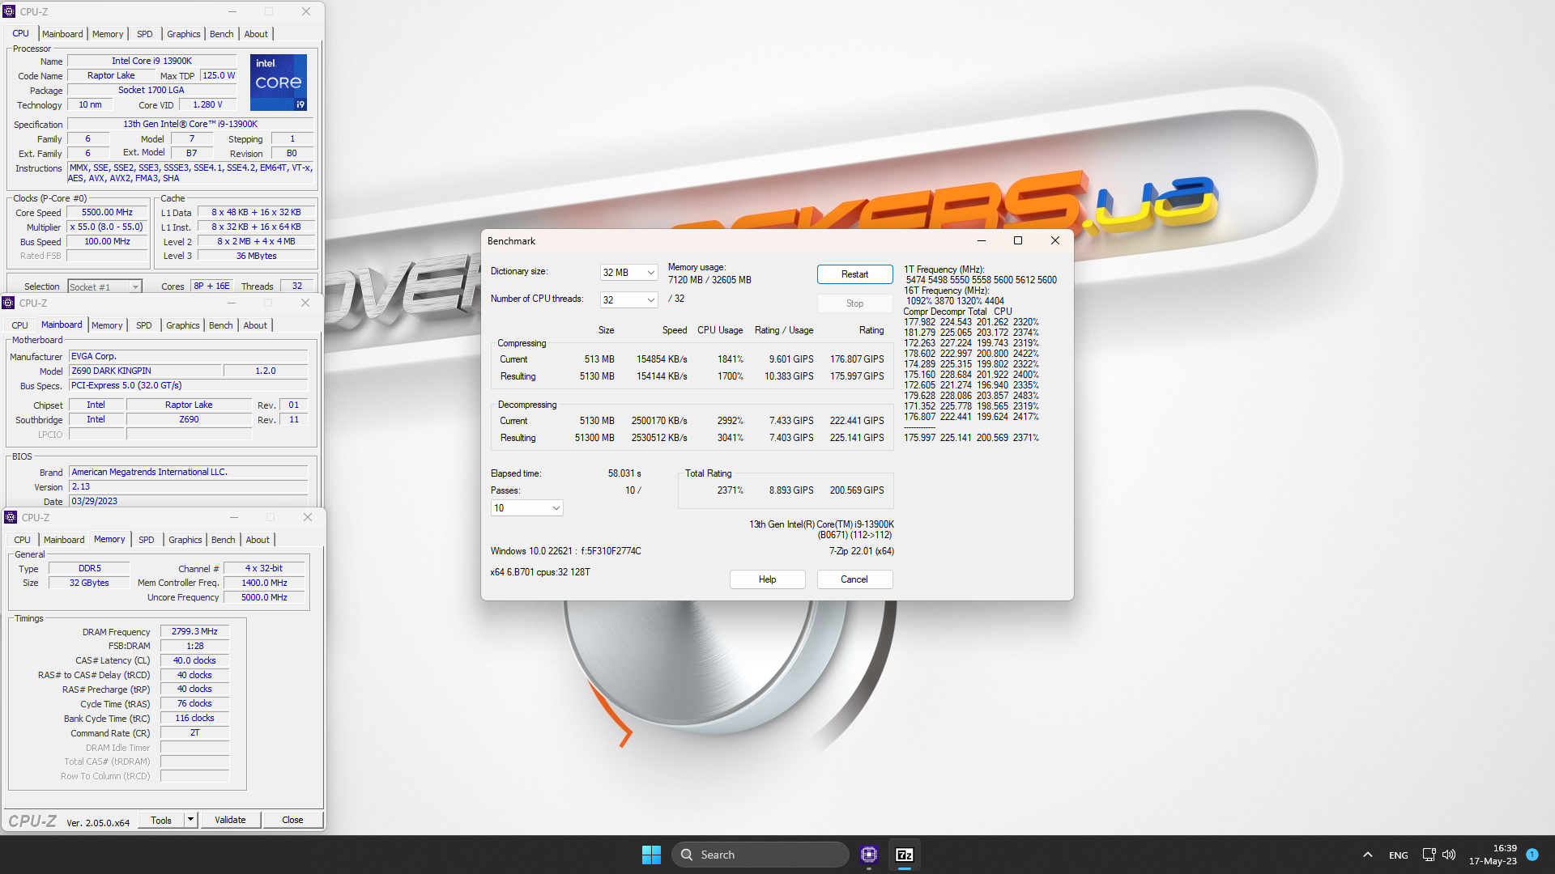
Task: Select the Mainboard tab in CPU-Z
Action: pyautogui.click(x=62, y=33)
